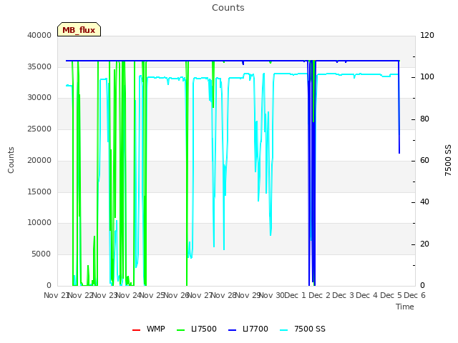Screen dimensions: 458x343
Task: Click the 60 right-axis tick label
Action: pos(424,160)
